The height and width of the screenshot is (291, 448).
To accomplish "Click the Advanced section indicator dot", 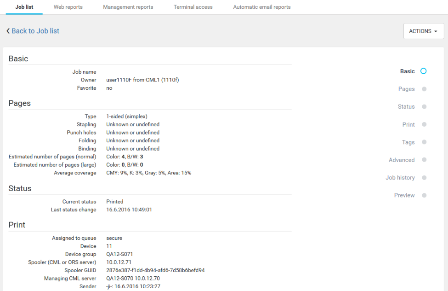I will click(x=424, y=160).
